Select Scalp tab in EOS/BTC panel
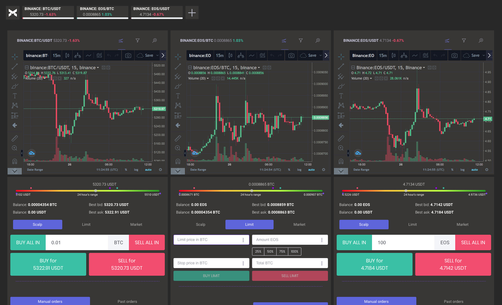 click(x=201, y=224)
